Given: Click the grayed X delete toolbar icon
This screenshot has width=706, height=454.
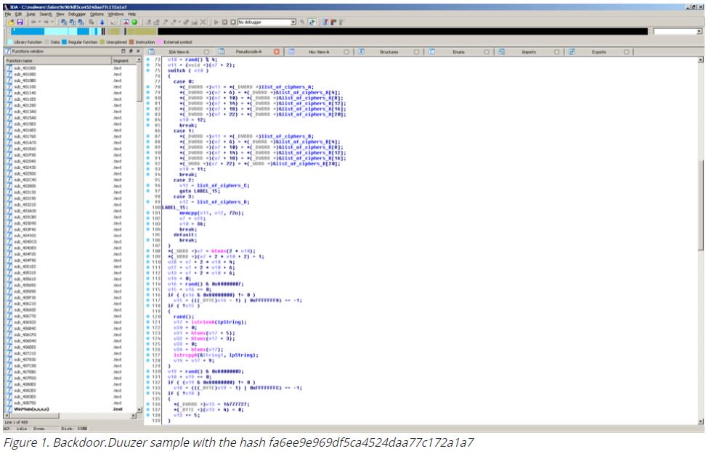Looking at the screenshot, I should tap(203, 22).
